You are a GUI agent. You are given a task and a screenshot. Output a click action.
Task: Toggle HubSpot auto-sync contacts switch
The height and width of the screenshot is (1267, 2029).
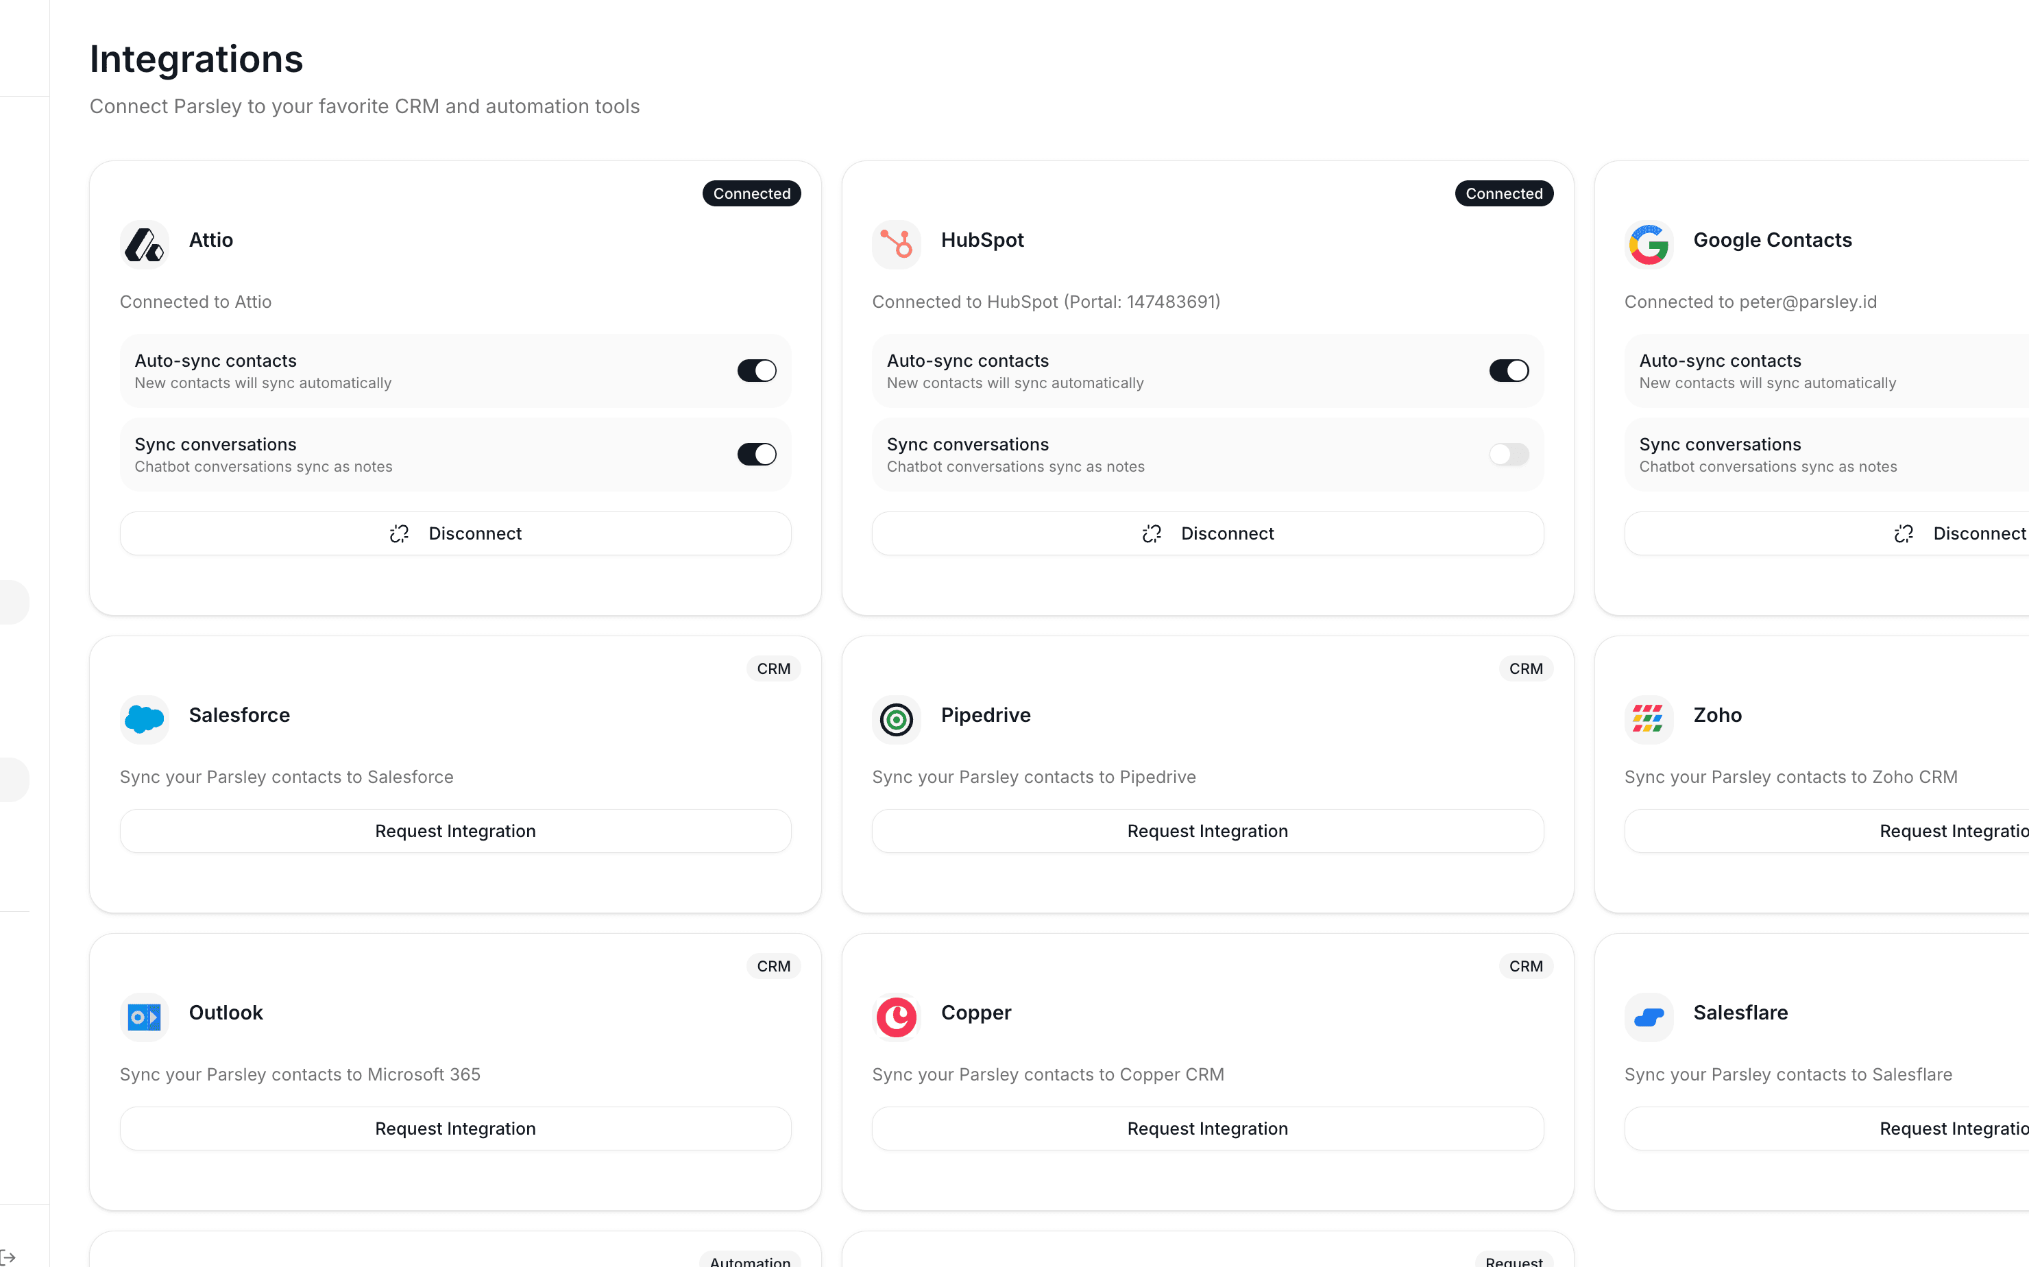tap(1508, 370)
